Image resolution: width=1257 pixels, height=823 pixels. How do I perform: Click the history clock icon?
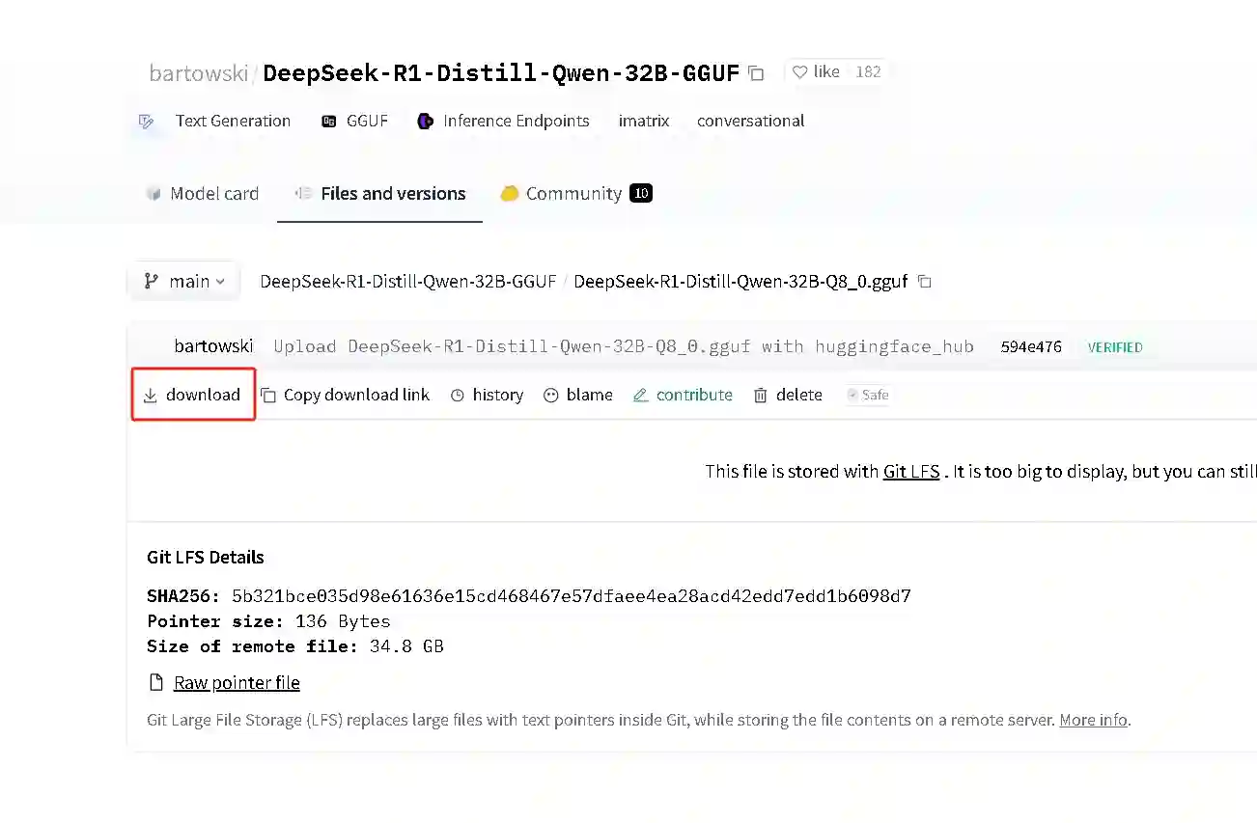point(458,396)
